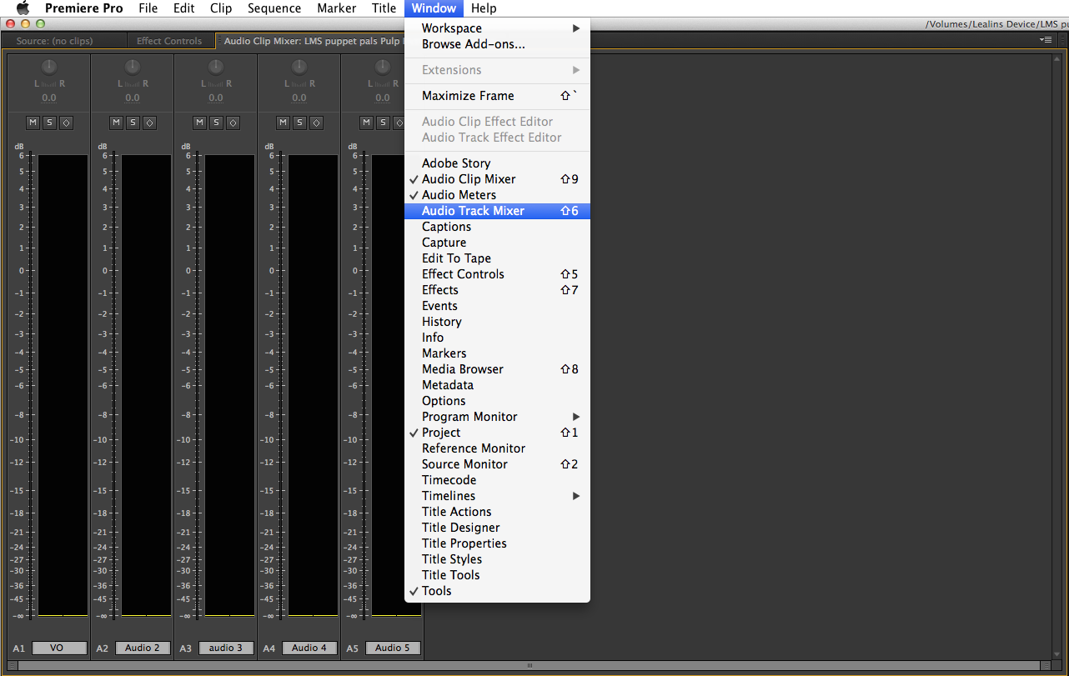Choose Browse Add-ons menu item
The image size is (1069, 676).
pos(497,44)
